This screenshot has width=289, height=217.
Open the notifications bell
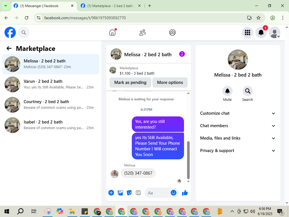[261, 32]
